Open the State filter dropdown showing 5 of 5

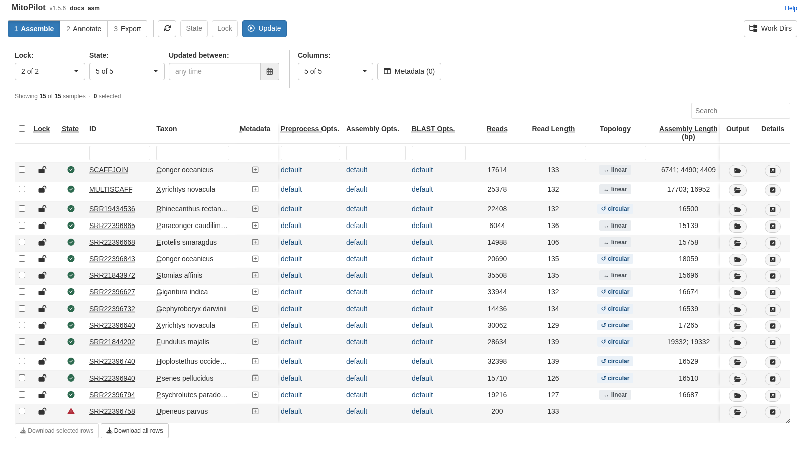tap(127, 71)
